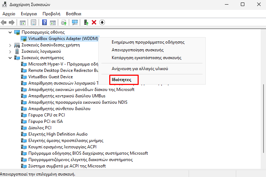
Task: Click the blue Help toolbar icon
Action: pyautogui.click(x=45, y=22)
